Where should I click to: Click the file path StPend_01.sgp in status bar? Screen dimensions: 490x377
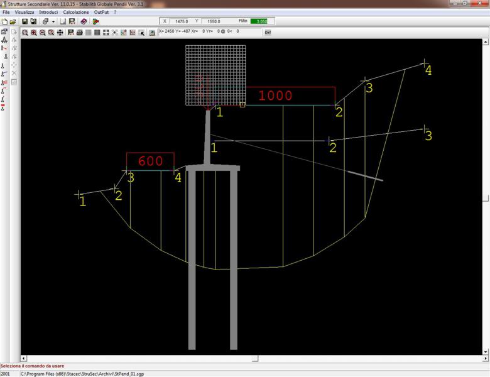[82, 374]
